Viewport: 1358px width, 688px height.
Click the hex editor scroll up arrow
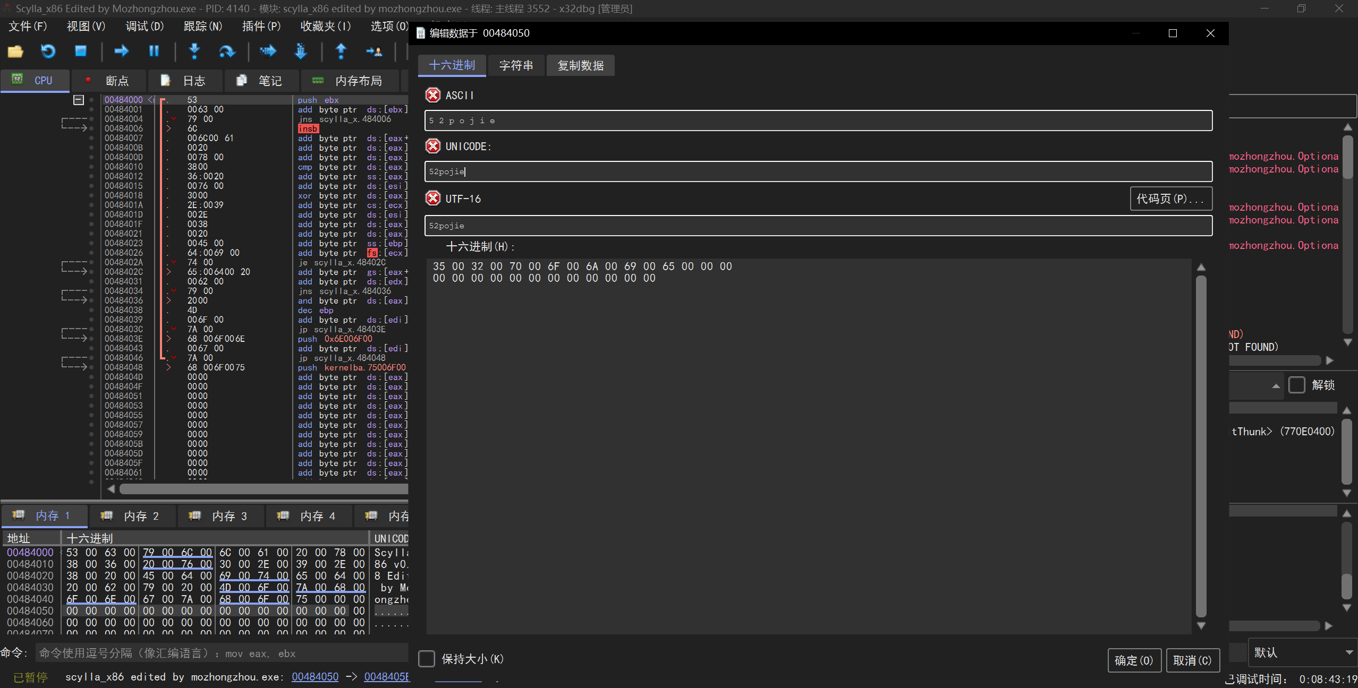point(1201,267)
